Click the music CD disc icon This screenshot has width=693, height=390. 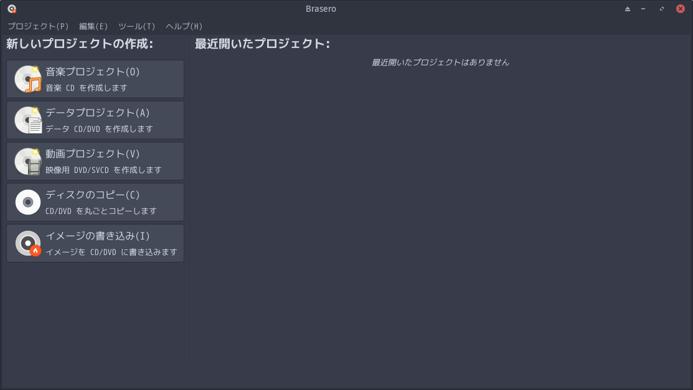click(x=28, y=79)
